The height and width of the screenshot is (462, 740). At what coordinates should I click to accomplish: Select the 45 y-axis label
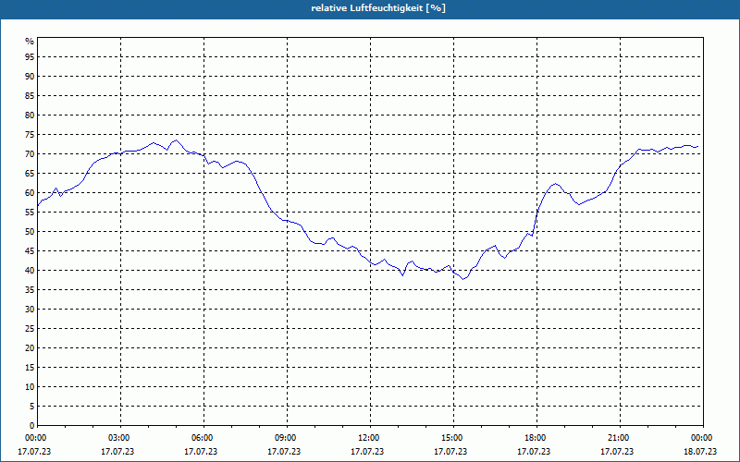(x=30, y=250)
